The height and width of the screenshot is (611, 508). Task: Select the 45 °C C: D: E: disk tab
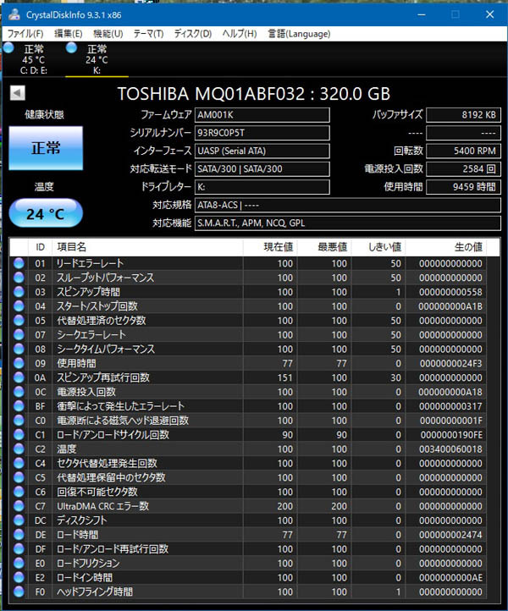34,59
